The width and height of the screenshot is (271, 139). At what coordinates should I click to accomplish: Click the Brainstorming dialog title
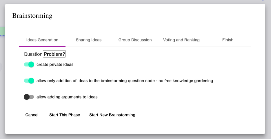(32, 16)
